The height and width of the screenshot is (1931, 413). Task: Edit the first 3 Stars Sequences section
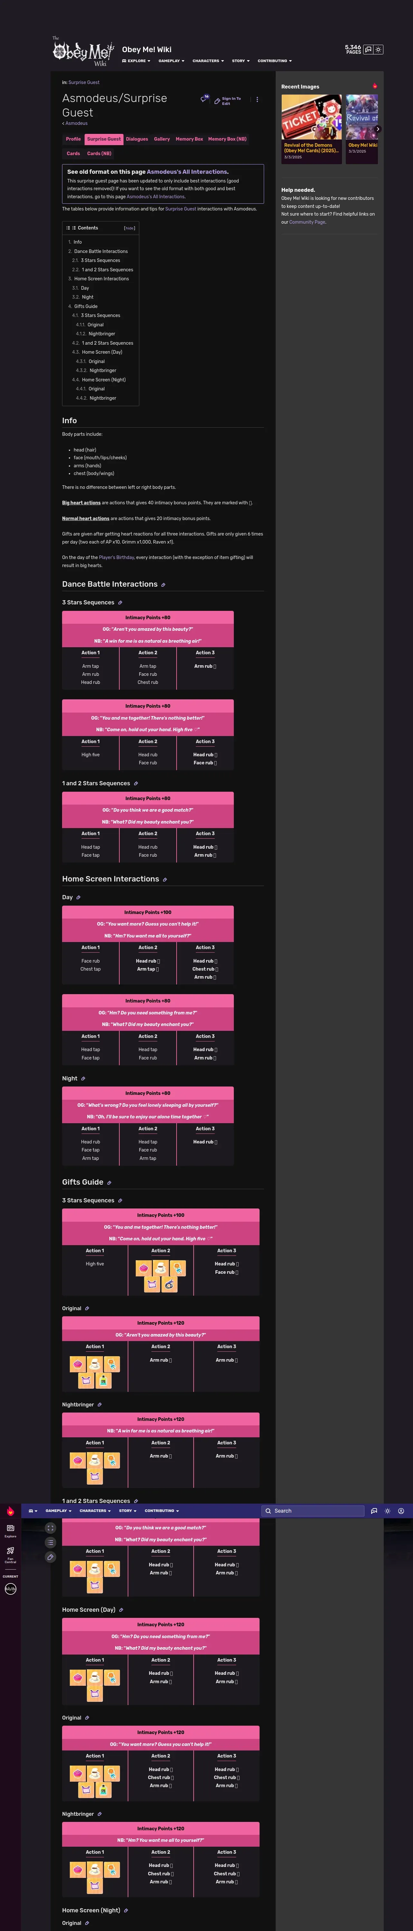(x=120, y=603)
